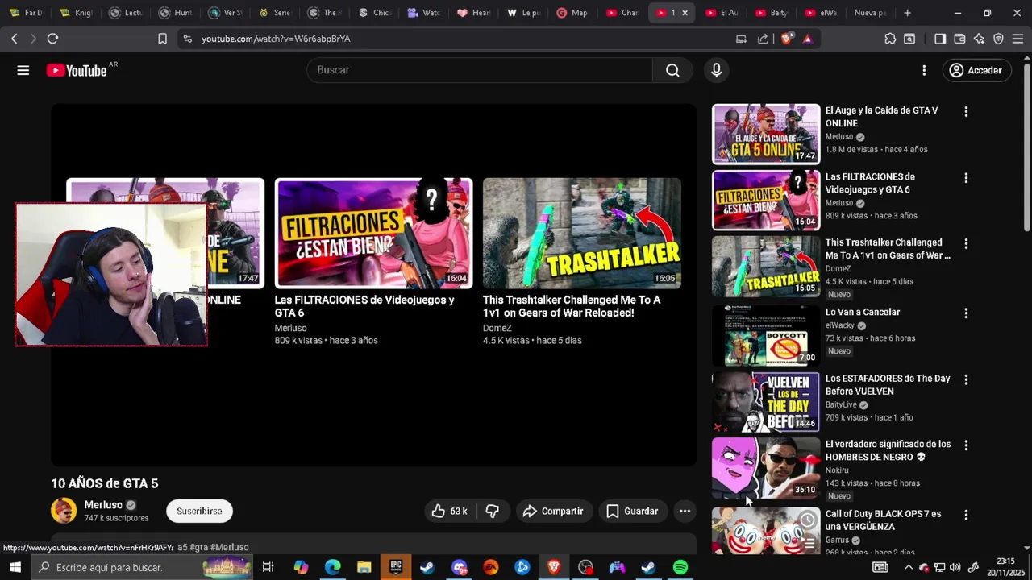Open options for 'Las FILTRACIONES' sidebar video
Screen dimensions: 1032x580
pos(966,178)
